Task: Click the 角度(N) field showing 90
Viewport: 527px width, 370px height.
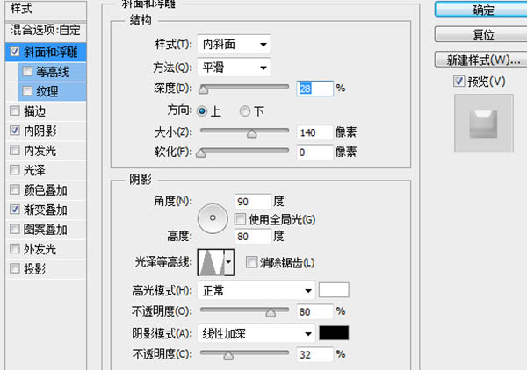Action: 253,202
